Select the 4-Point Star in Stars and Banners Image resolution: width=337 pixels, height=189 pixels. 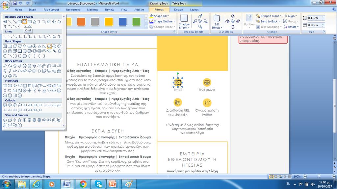(x=14, y=120)
